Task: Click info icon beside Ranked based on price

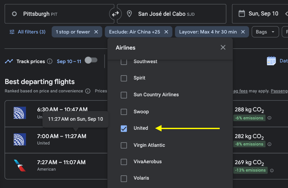Action: [x=88, y=91]
